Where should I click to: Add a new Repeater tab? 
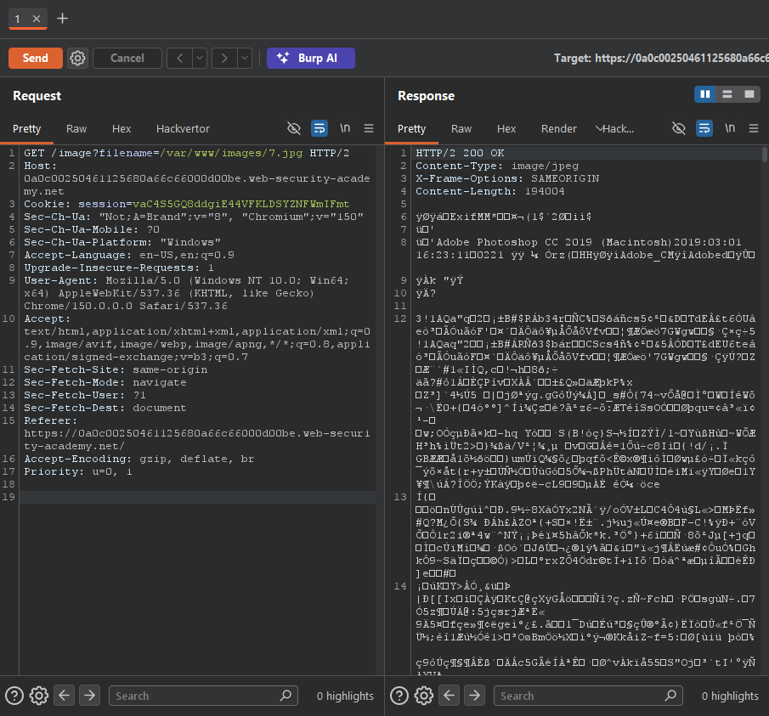pyautogui.click(x=62, y=19)
